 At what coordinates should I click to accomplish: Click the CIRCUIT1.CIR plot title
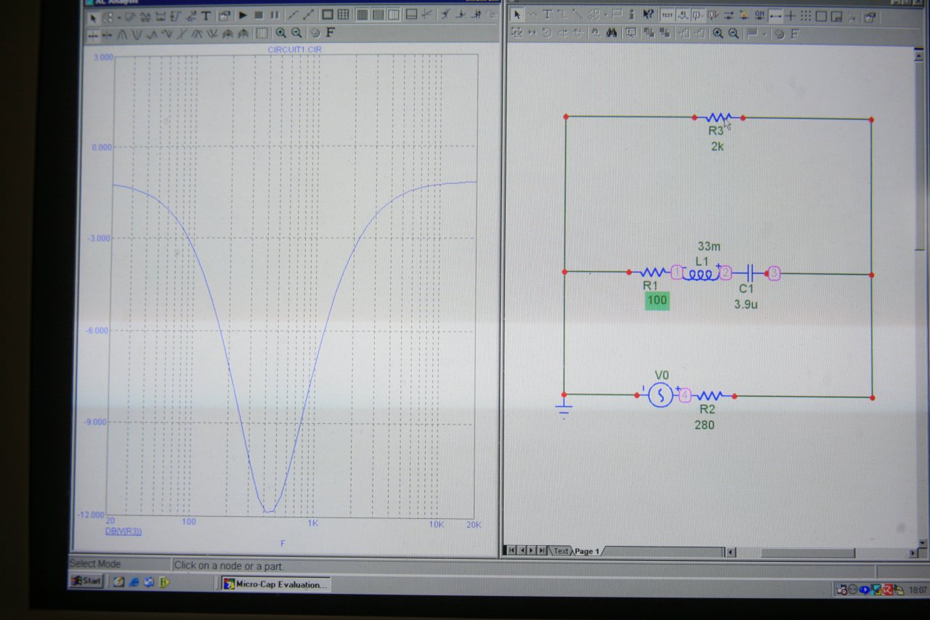click(x=295, y=49)
